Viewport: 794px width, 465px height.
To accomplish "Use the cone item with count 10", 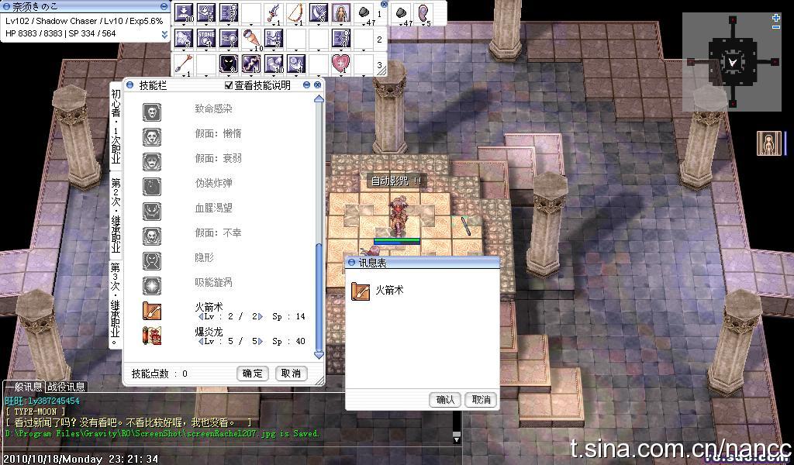I will pos(251,39).
